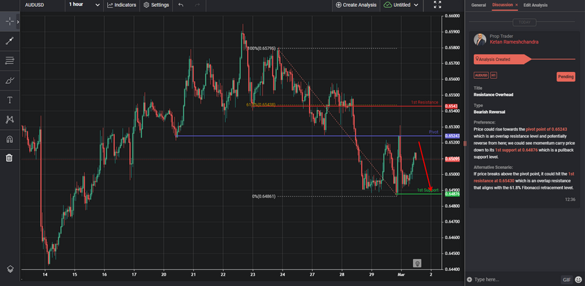Open Ketan Rameshchandra's profile link
This screenshot has height=286, width=585.
pos(514,42)
